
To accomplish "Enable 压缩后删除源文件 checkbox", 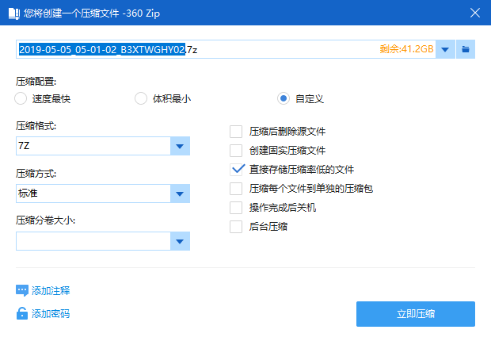I will (236, 132).
